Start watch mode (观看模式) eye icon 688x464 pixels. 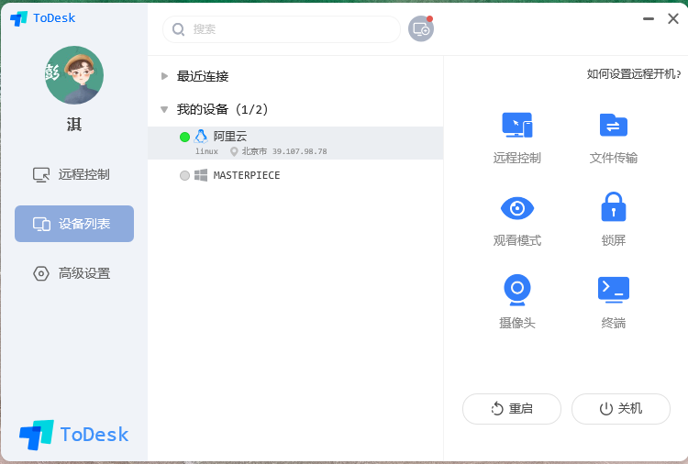pos(516,208)
